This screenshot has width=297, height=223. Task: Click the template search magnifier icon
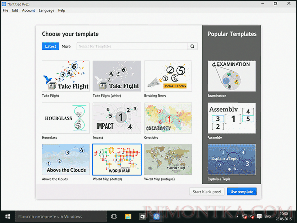coord(192,46)
